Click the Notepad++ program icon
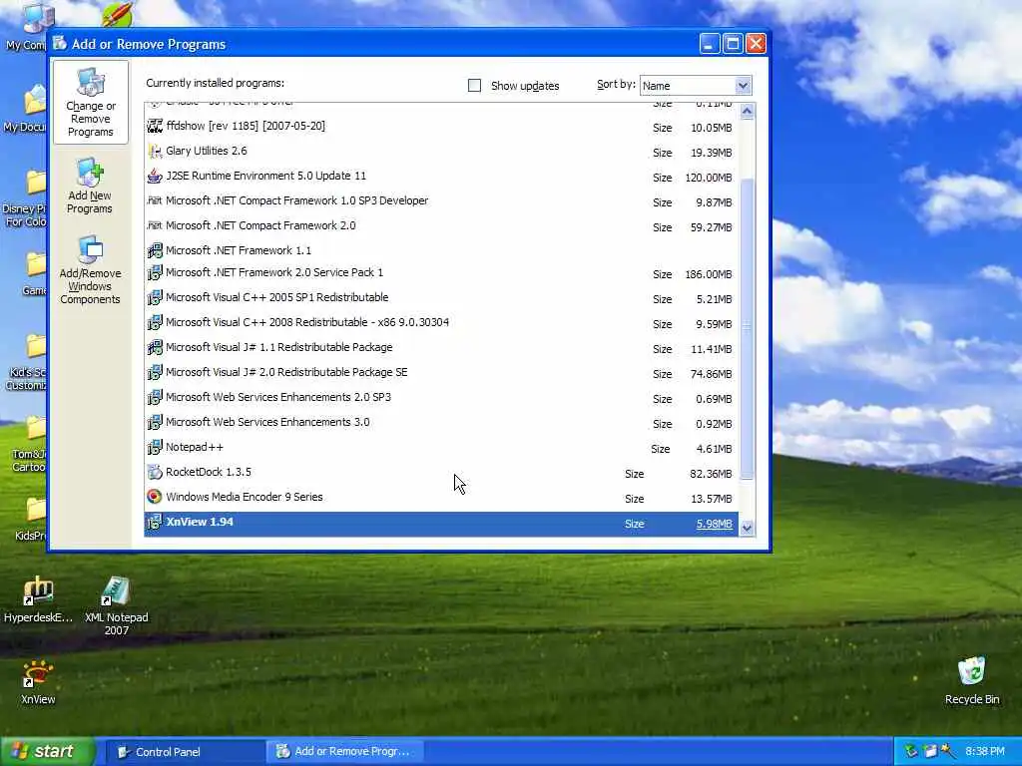The image size is (1022, 766). tap(155, 448)
